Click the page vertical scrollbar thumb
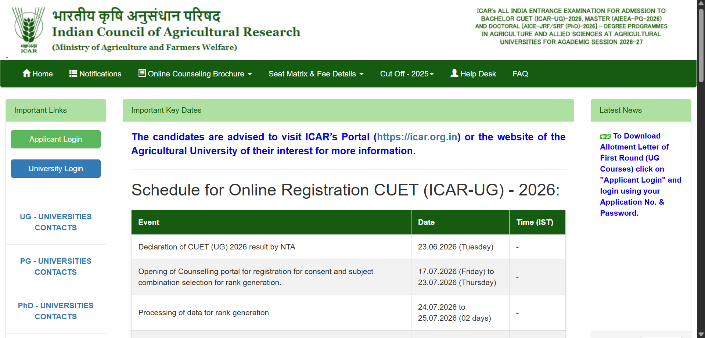This screenshot has width=705, height=338. point(701,46)
